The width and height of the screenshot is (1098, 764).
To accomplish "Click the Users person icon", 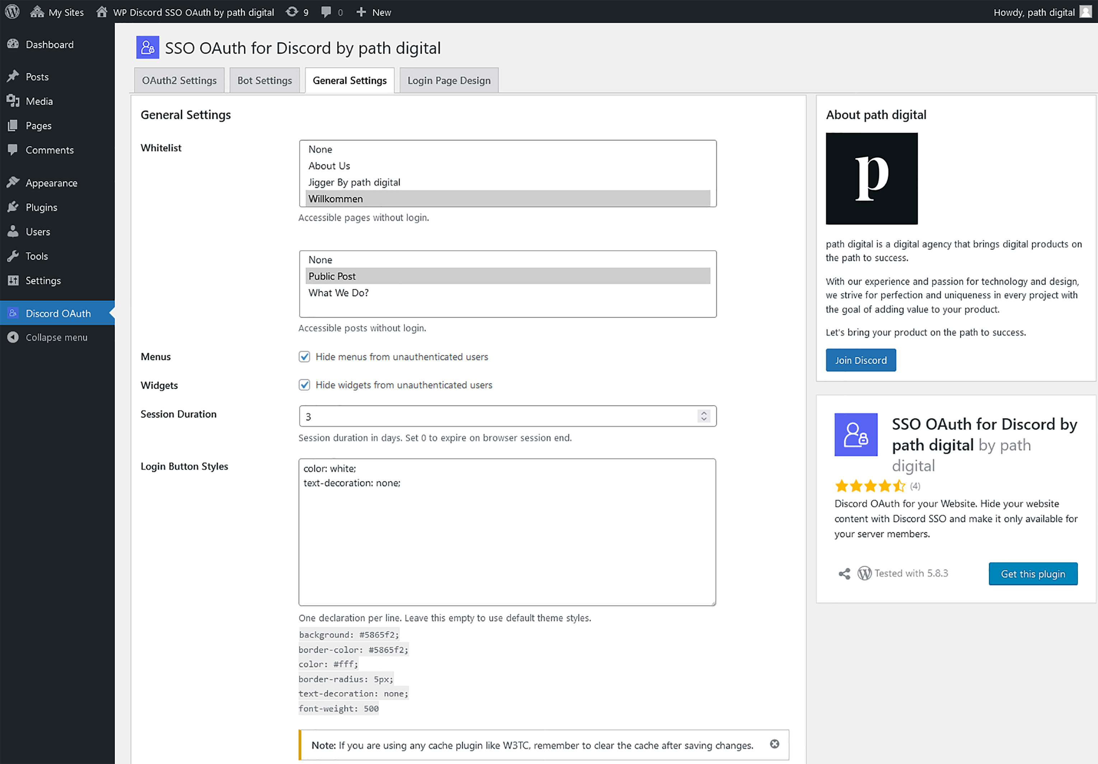I will pyautogui.click(x=13, y=231).
